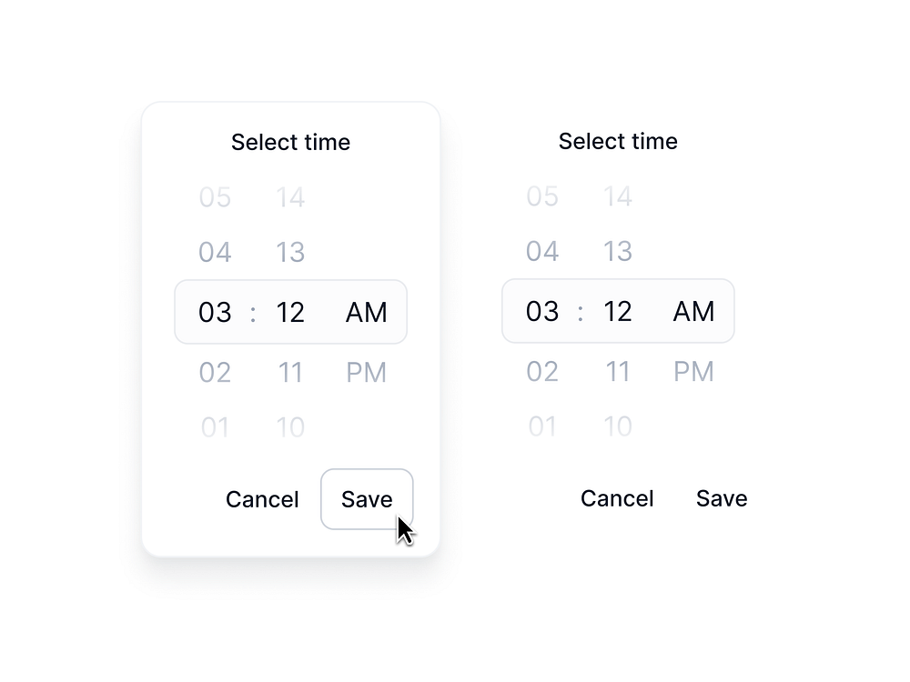Select minute 13 in the right picker
Viewport: 910px width, 682px height.
pyautogui.click(x=618, y=251)
